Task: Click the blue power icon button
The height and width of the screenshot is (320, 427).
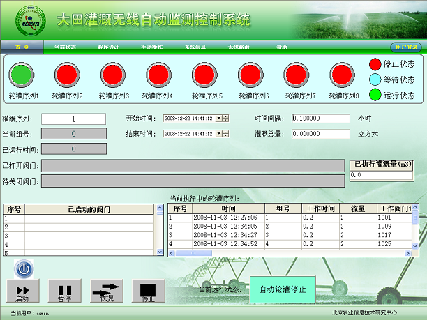Action: pos(24,267)
